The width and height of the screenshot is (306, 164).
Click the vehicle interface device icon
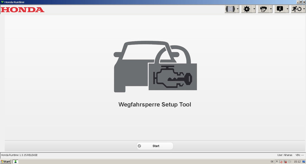click(x=230, y=9)
